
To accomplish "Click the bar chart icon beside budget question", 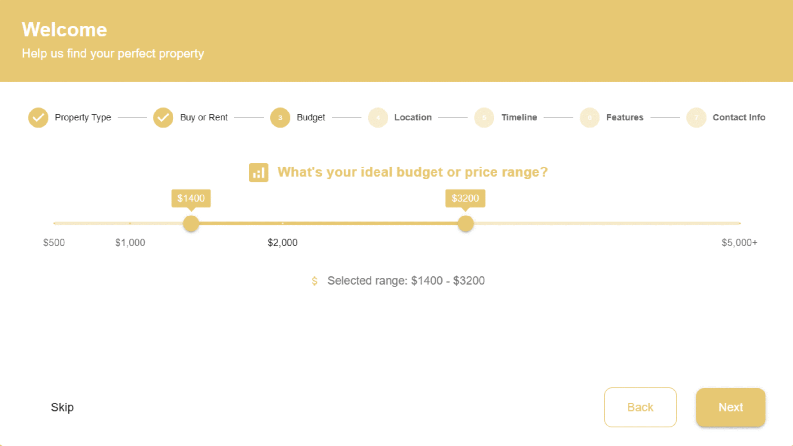I will point(258,173).
